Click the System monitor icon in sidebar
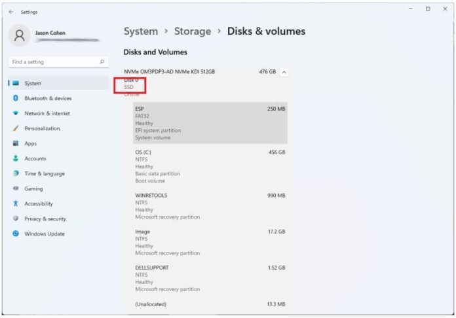This screenshot has height=318, width=456. point(16,83)
